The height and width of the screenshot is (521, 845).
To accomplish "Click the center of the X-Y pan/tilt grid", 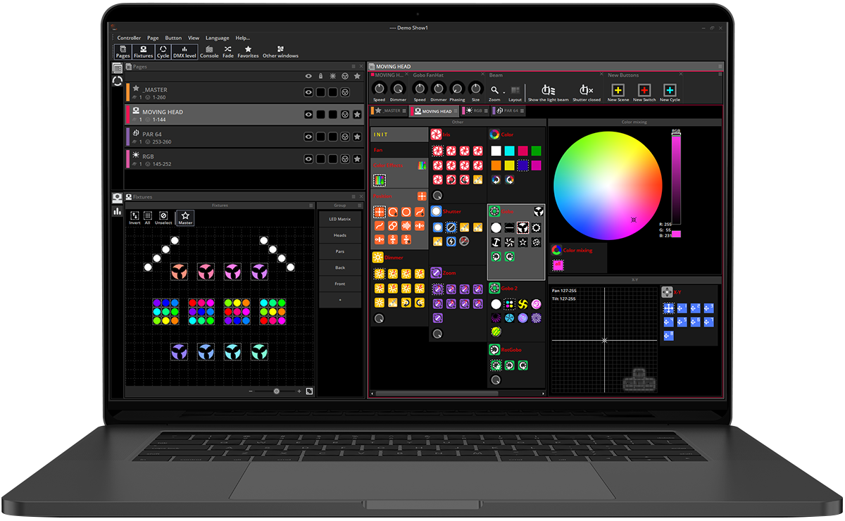I will [x=603, y=340].
